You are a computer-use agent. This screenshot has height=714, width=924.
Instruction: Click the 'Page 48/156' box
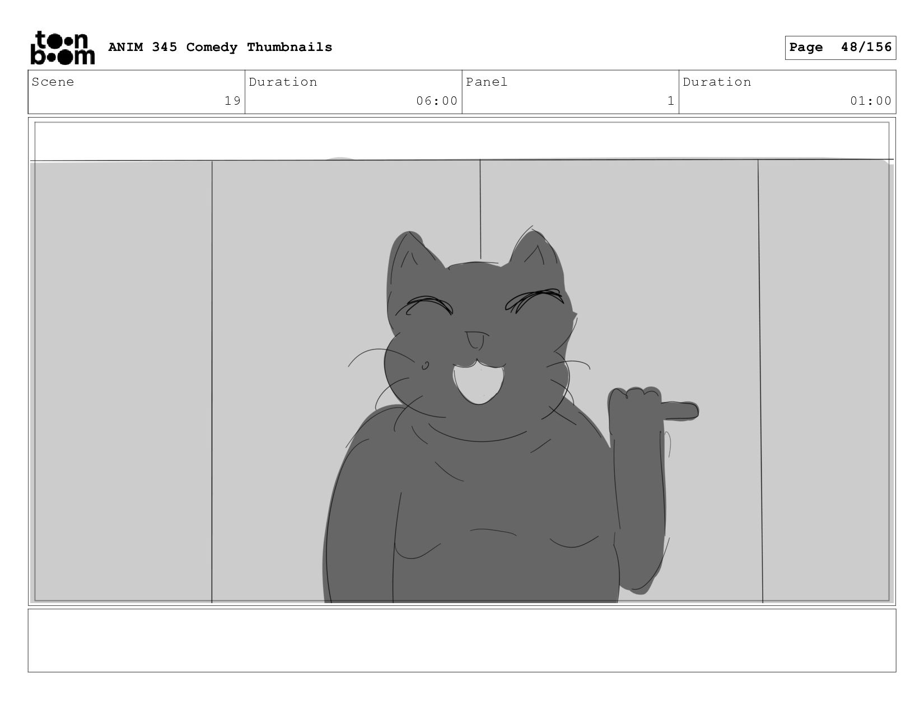840,48
